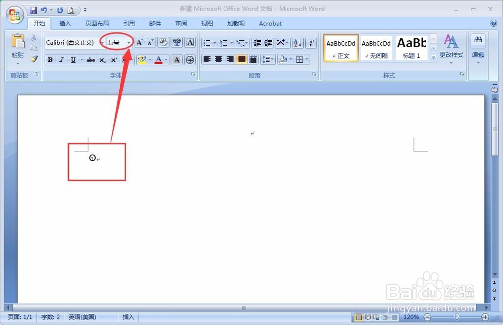
Task: Apply the Clear Formatting eraser icon
Action: [163, 41]
